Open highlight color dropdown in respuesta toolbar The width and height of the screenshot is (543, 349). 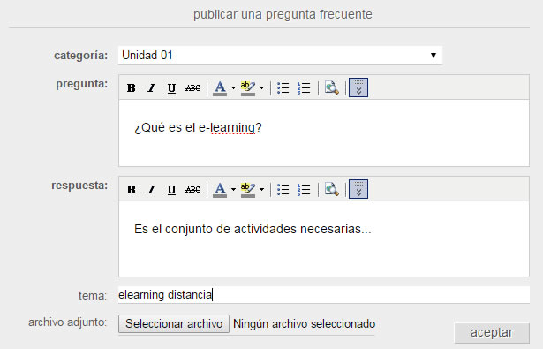point(261,190)
